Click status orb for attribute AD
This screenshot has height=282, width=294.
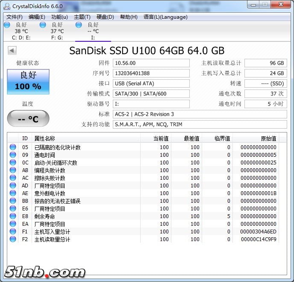coord(13,185)
